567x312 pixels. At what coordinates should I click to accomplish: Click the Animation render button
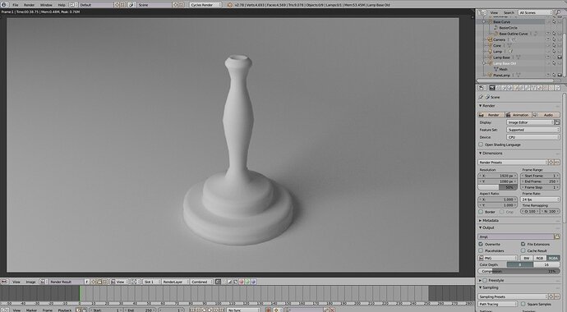click(518, 115)
